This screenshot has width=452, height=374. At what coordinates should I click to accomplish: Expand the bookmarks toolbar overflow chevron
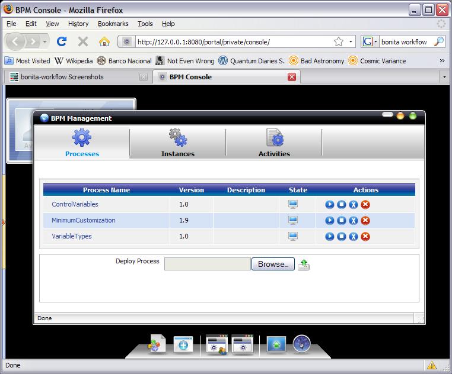pyautogui.click(x=442, y=60)
